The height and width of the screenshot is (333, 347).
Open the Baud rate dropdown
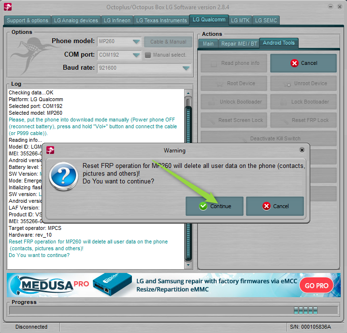(186, 68)
